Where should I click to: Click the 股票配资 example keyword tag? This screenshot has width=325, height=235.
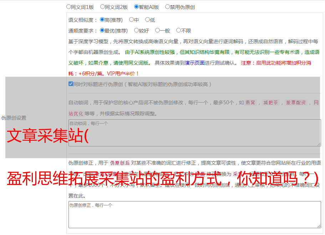click(296, 102)
